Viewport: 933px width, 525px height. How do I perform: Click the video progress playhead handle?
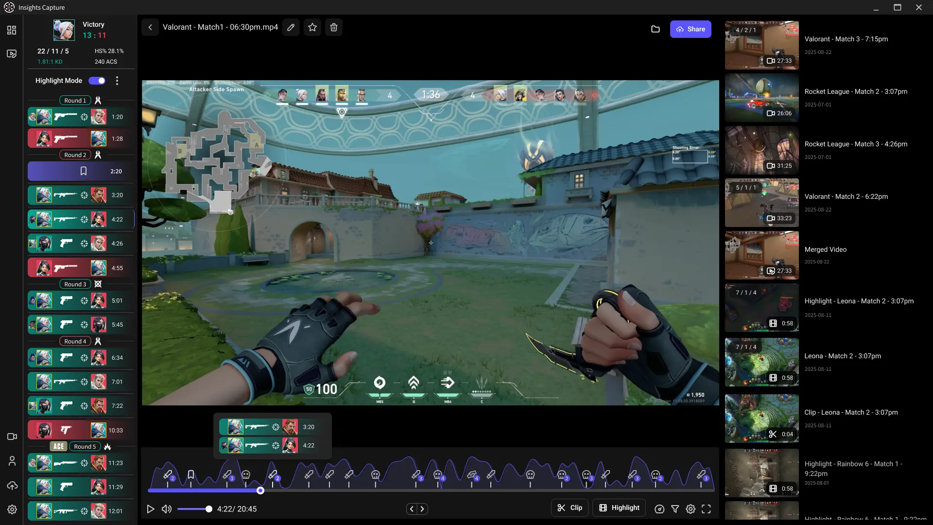point(260,491)
